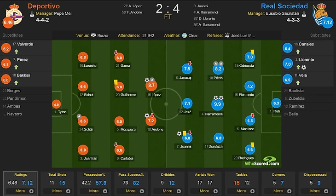Select goalkeeper Rulli's 6.3 rating icon
Screen dimensions: 336x196
[x=276, y=104]
